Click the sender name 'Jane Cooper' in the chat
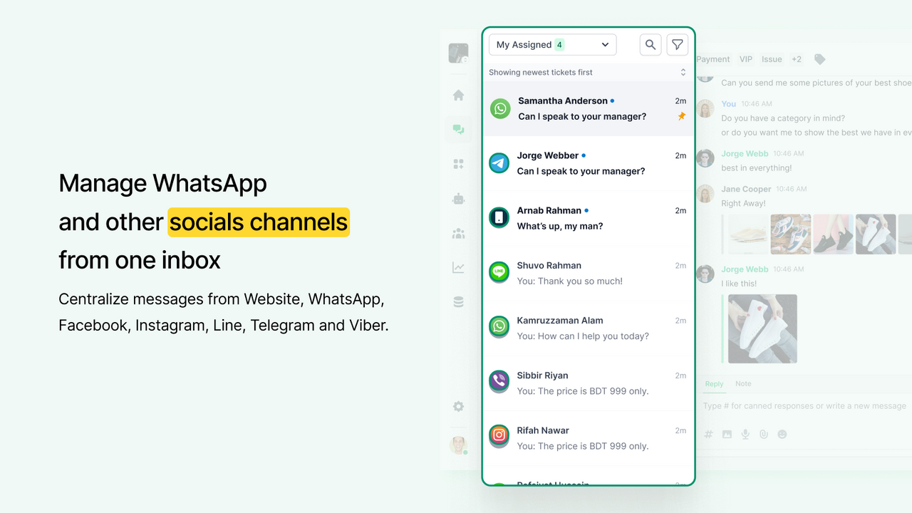The height and width of the screenshot is (513, 912). (x=746, y=189)
